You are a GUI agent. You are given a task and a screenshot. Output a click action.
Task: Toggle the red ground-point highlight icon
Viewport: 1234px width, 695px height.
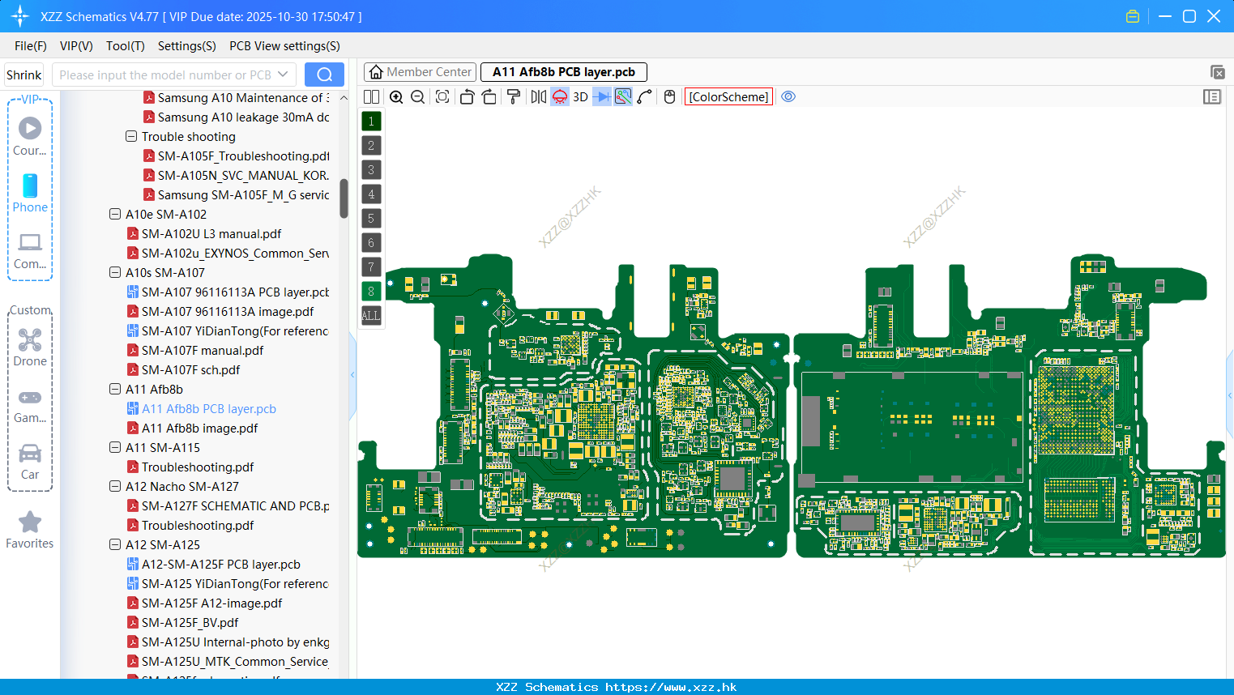560,96
